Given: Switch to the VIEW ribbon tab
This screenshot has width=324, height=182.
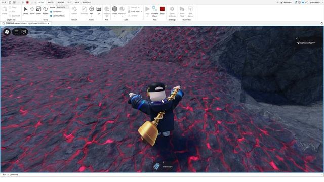Looking at the screenshot, I should point(77,2).
